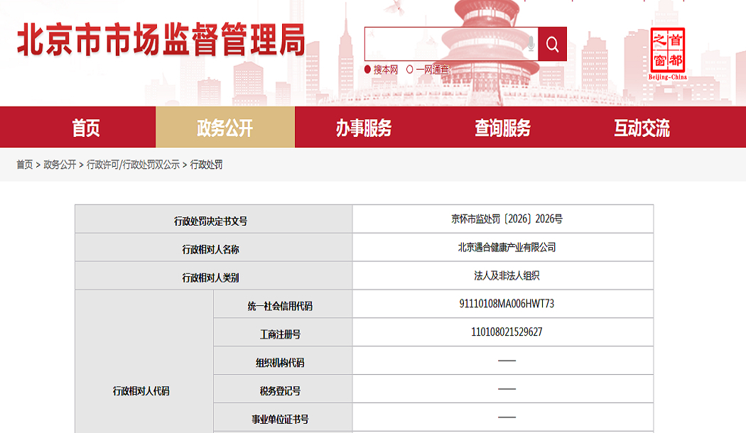Image resolution: width=746 pixels, height=433 pixels.
Task: Select credit code 91110108MA006HWT73
Action: 507,304
